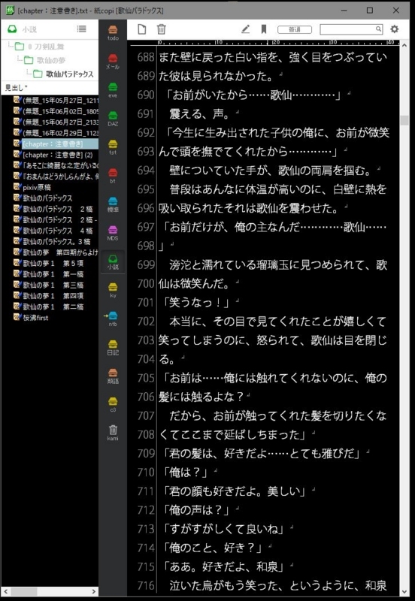Delete document with toolbar trash icon
Screen dimensions: 415x601
tap(162, 29)
